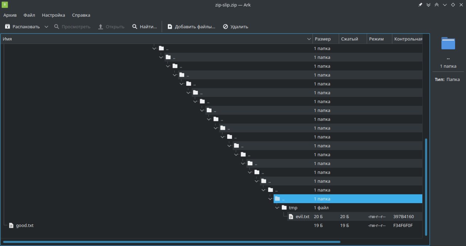This screenshot has height=246, width=466.
Task: Collapse the topmost visible '..' folder chevron
Action: [154, 48]
